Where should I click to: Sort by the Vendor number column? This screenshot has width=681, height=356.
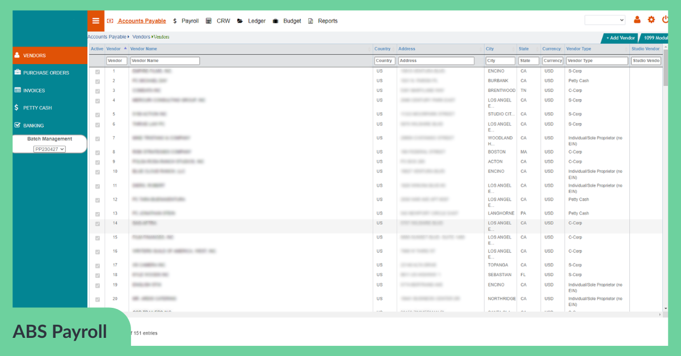click(x=116, y=49)
